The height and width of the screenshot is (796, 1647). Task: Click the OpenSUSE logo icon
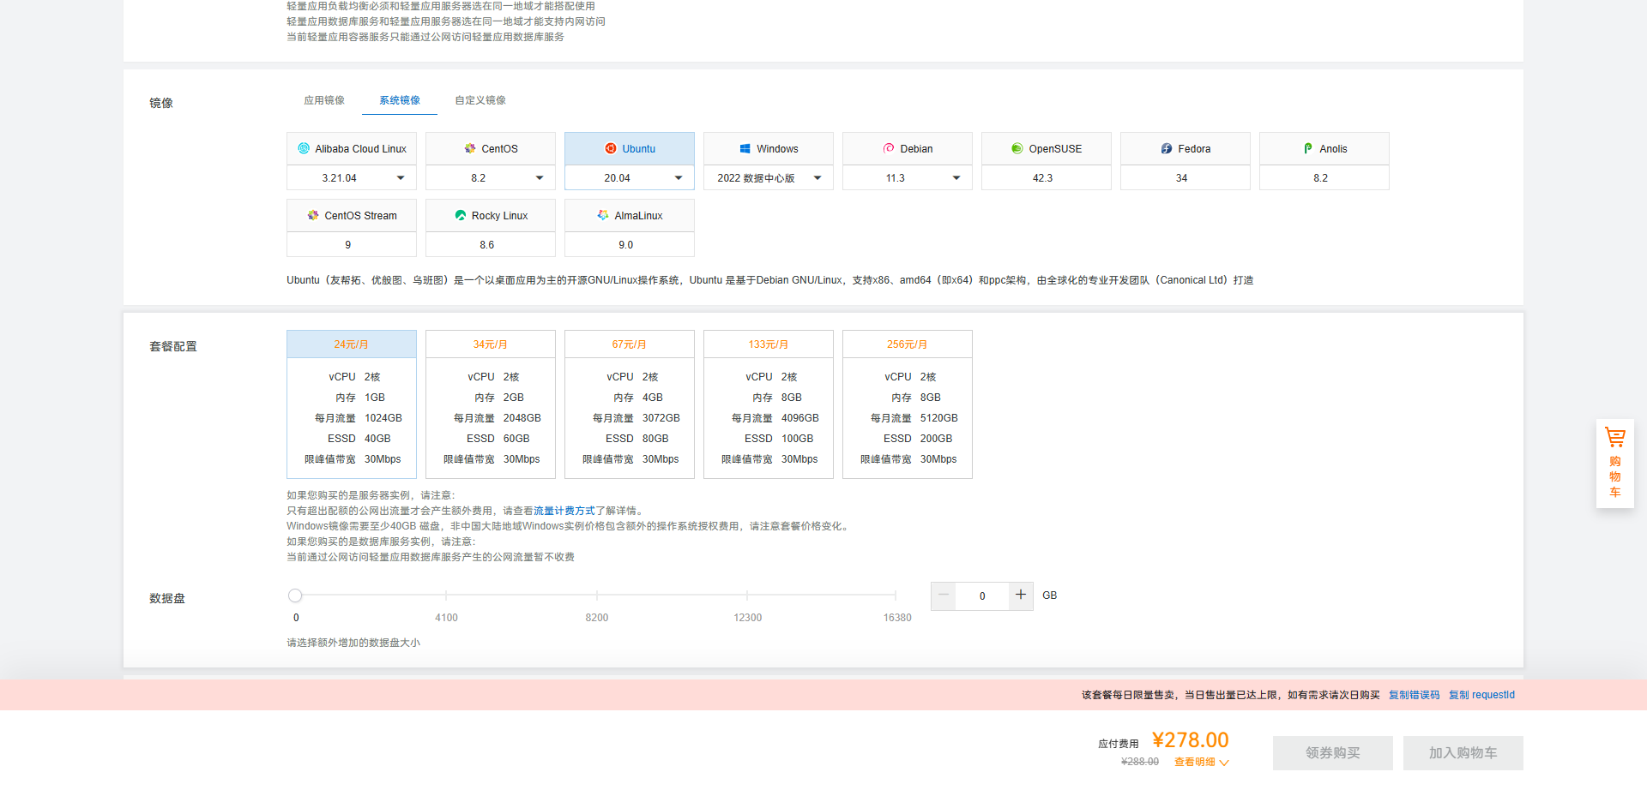(x=1017, y=148)
